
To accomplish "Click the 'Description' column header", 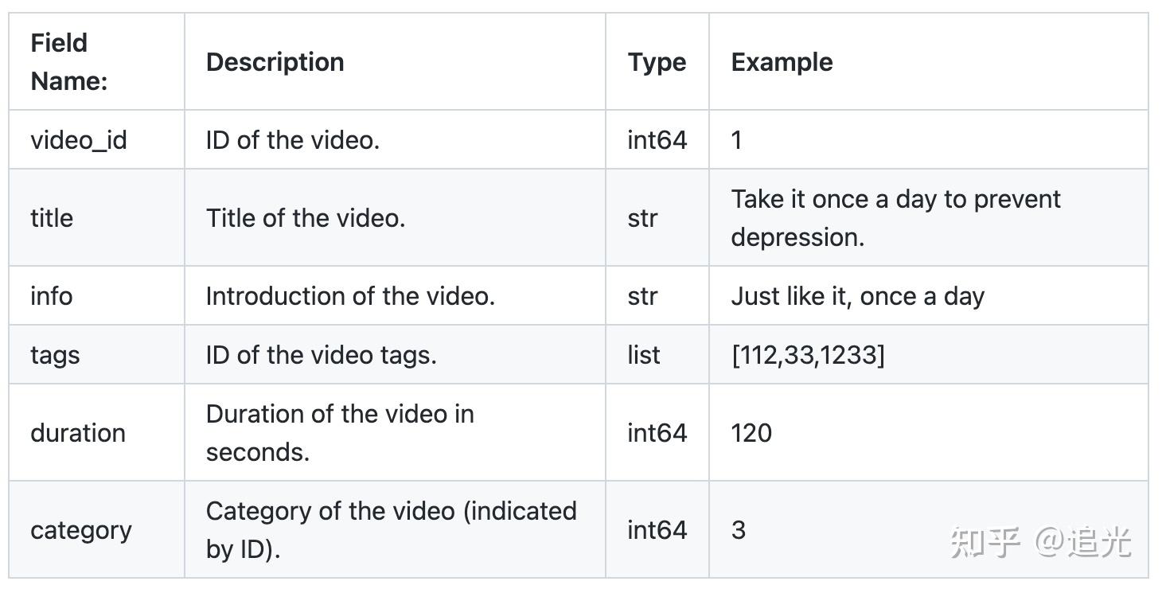I will click(x=275, y=62).
